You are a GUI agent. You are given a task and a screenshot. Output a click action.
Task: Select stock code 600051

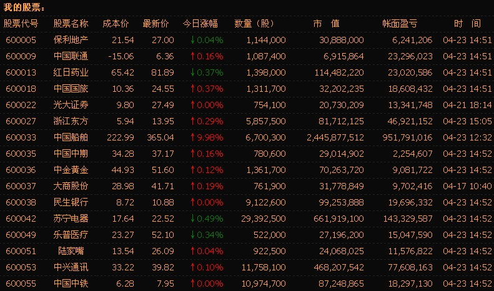point(21,251)
